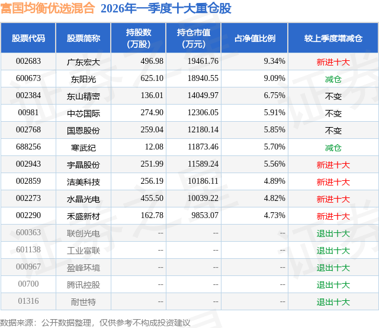
Task: Click 不变 in the 东山精密 row
Action: tap(333, 96)
